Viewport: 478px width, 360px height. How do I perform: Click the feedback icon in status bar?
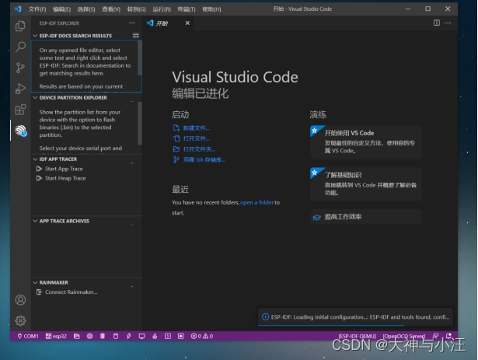435,336
